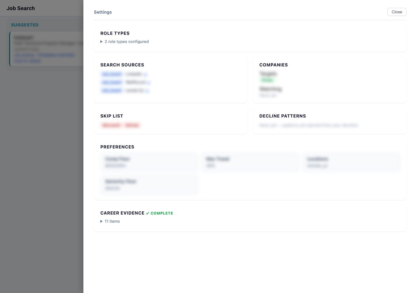This screenshot has height=293, width=417.
Task: Expand the '2 role types configured' disclosure triangle
Action: (x=101, y=42)
